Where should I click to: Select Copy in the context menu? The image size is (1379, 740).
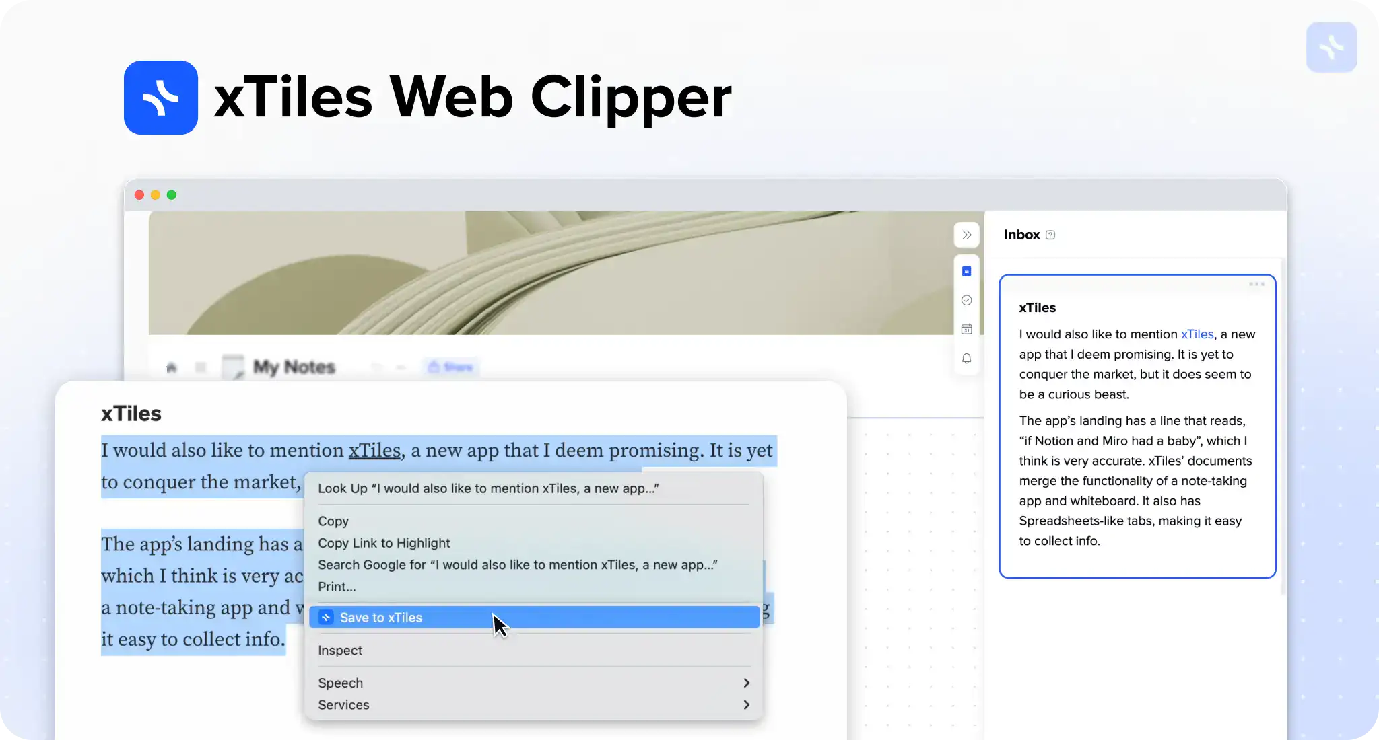pos(333,521)
